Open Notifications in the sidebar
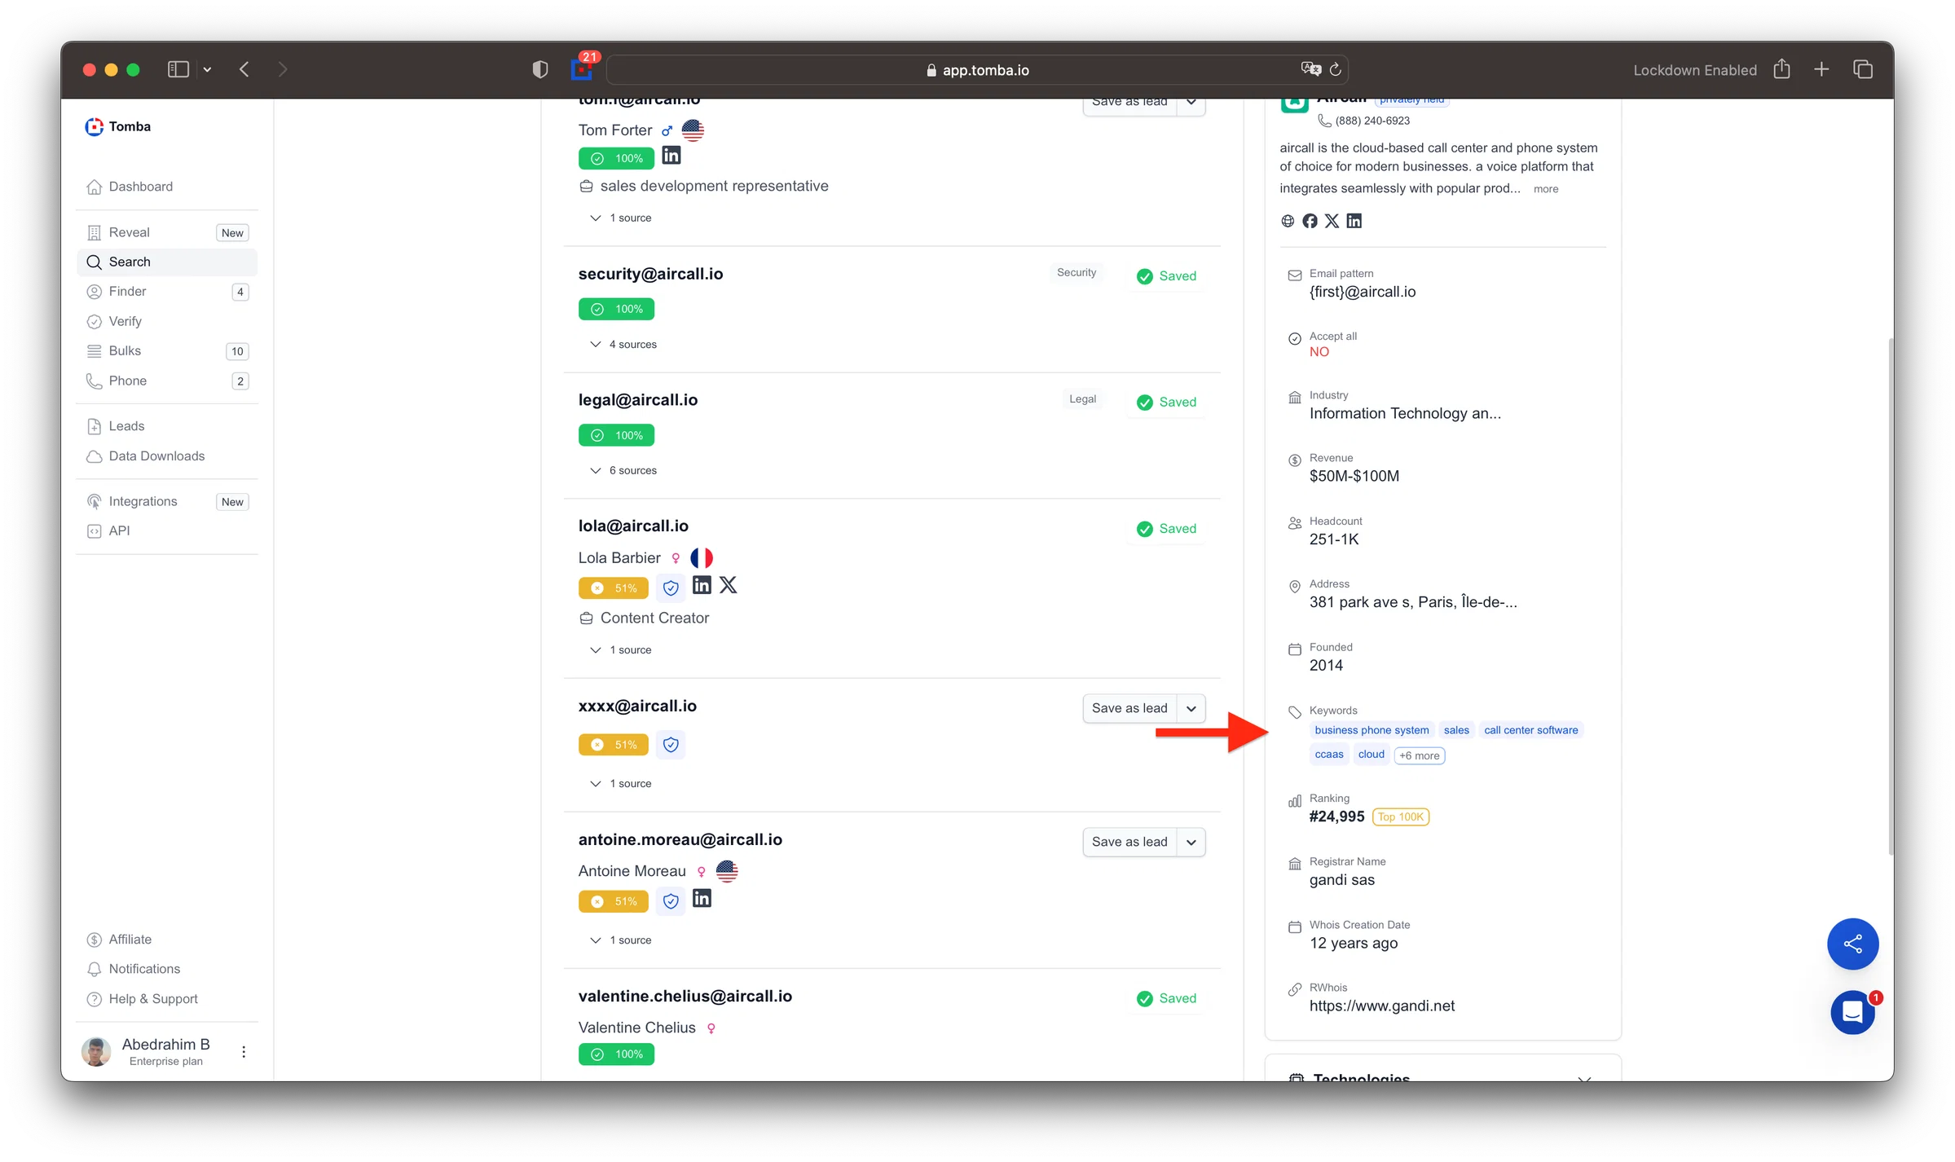This screenshot has width=1955, height=1162. pyautogui.click(x=167, y=969)
